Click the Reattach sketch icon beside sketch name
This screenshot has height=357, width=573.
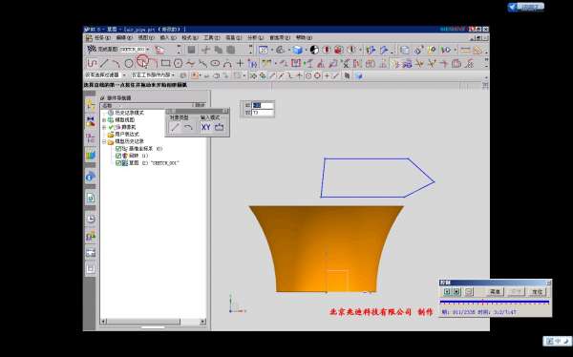click(159, 50)
